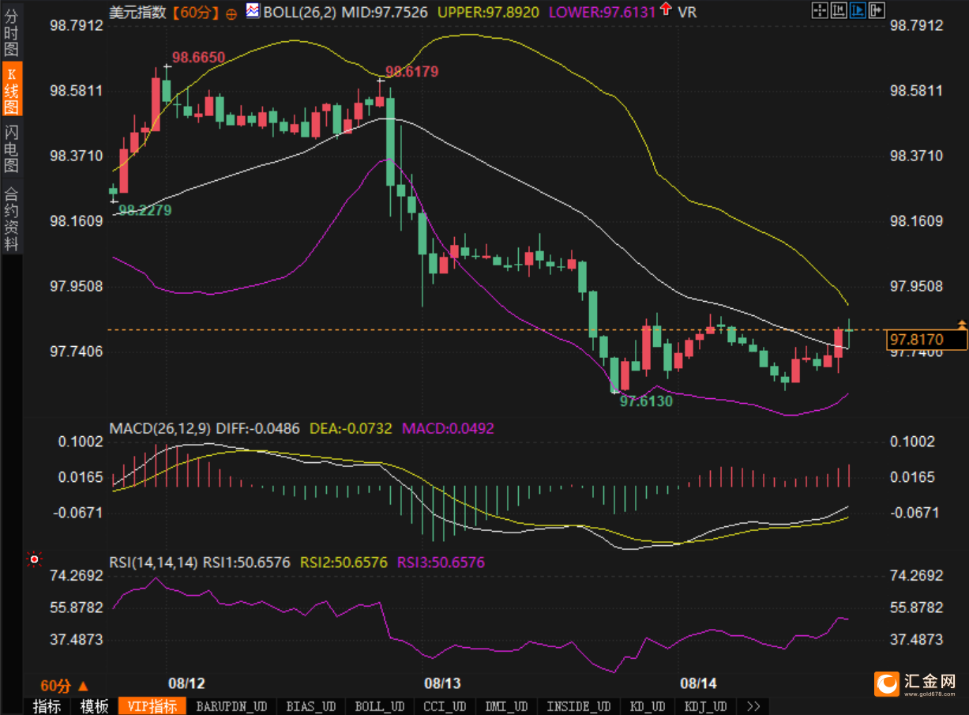Click the orange triangle marker above price tag
This screenshot has height=715, width=969.
coord(962,325)
